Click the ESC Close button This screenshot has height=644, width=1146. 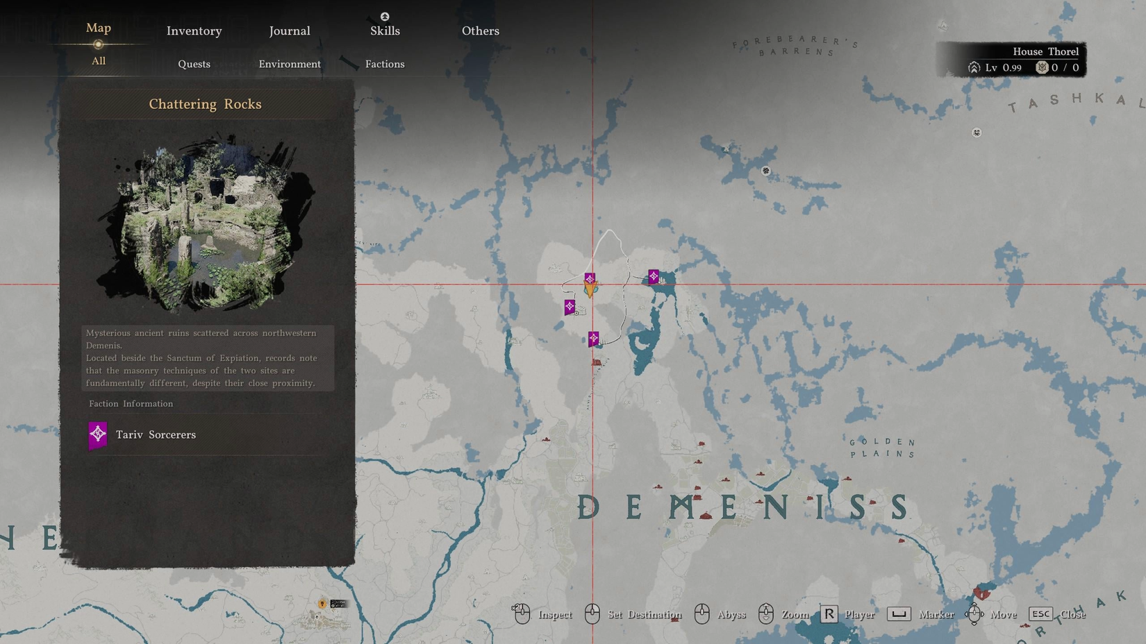pyautogui.click(x=1041, y=614)
